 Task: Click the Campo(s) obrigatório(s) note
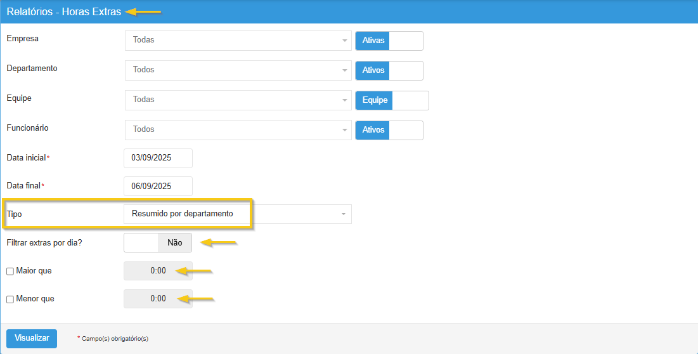point(114,339)
